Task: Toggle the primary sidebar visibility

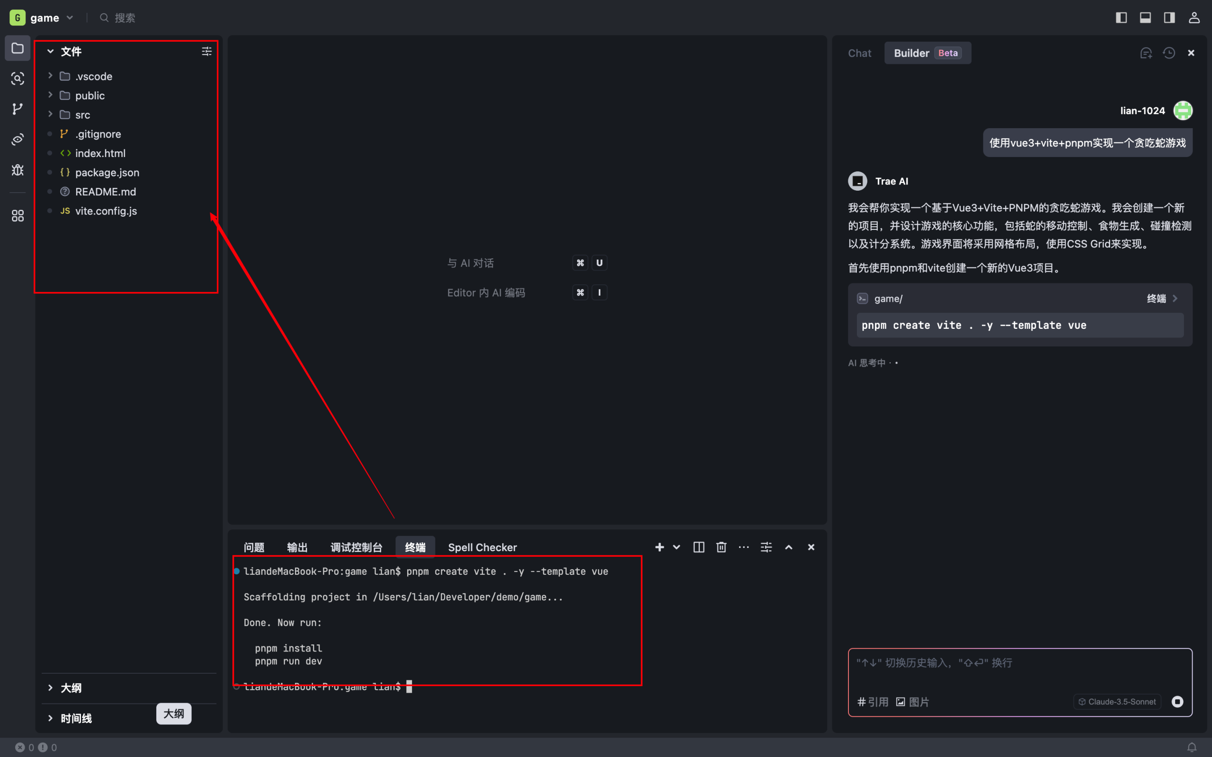Action: pyautogui.click(x=1122, y=18)
